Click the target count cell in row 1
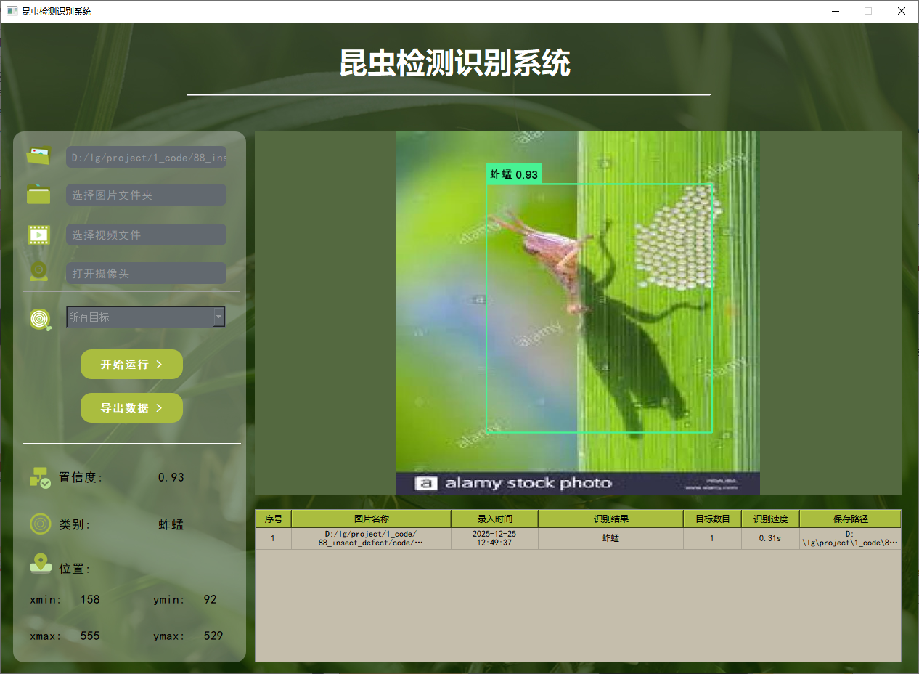This screenshot has width=919, height=674. tap(712, 538)
